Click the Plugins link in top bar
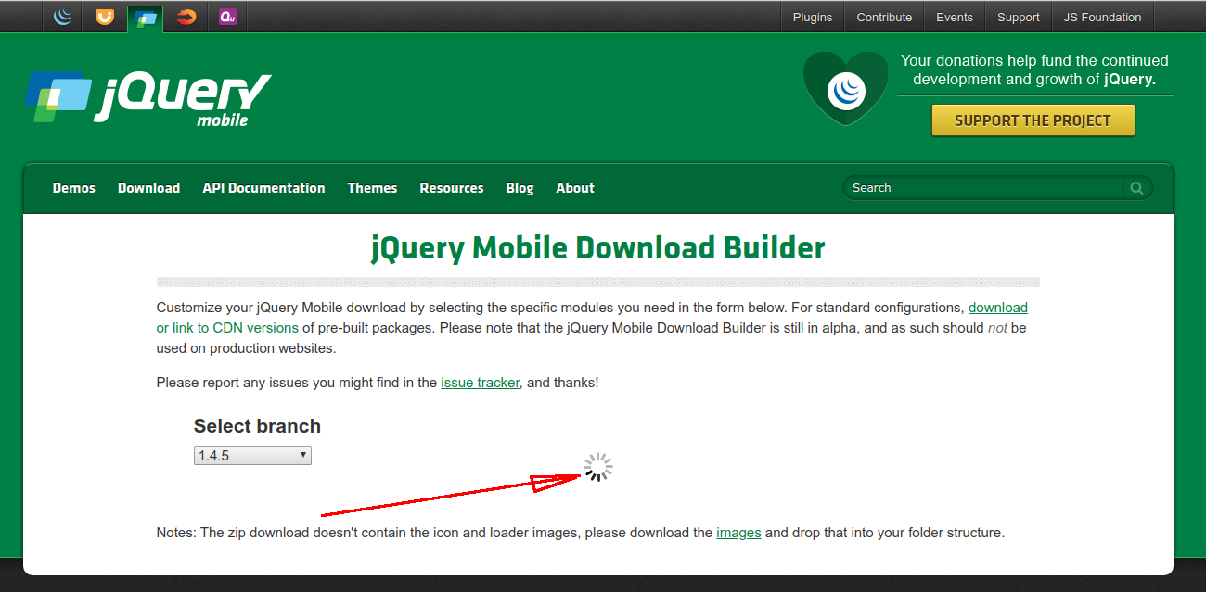Image resolution: width=1206 pixels, height=592 pixels. 813,17
